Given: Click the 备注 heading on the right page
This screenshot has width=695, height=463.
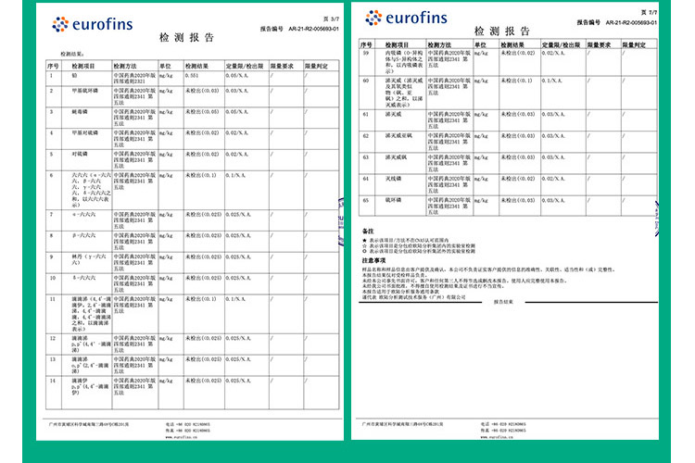Looking at the screenshot, I should coord(368,231).
